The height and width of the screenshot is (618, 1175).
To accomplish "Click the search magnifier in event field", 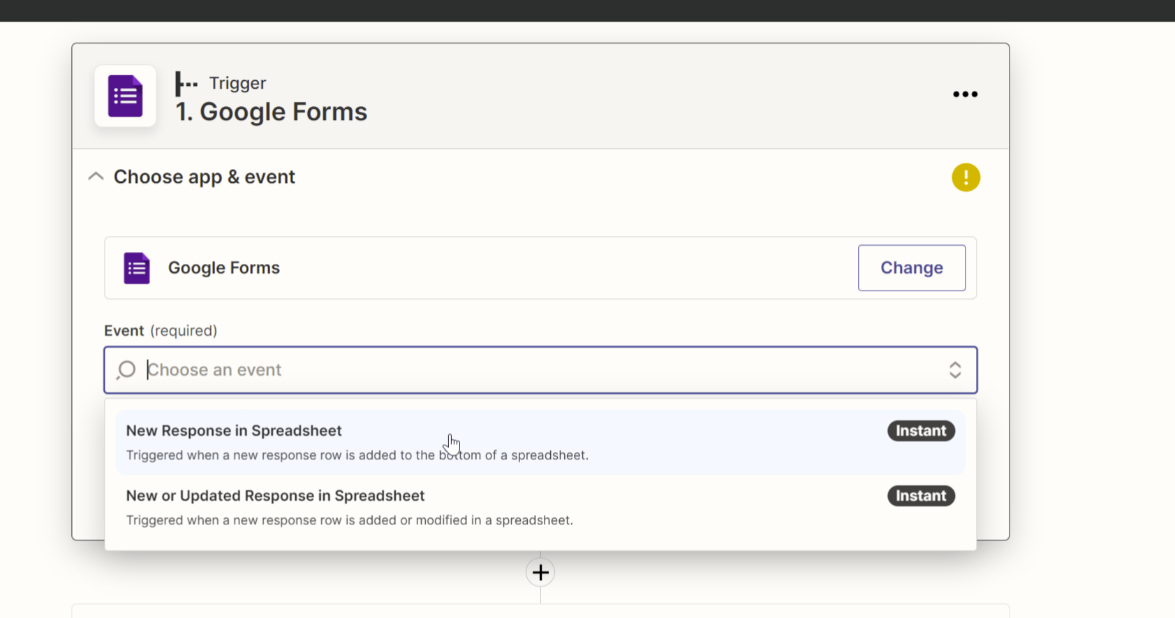I will [126, 369].
